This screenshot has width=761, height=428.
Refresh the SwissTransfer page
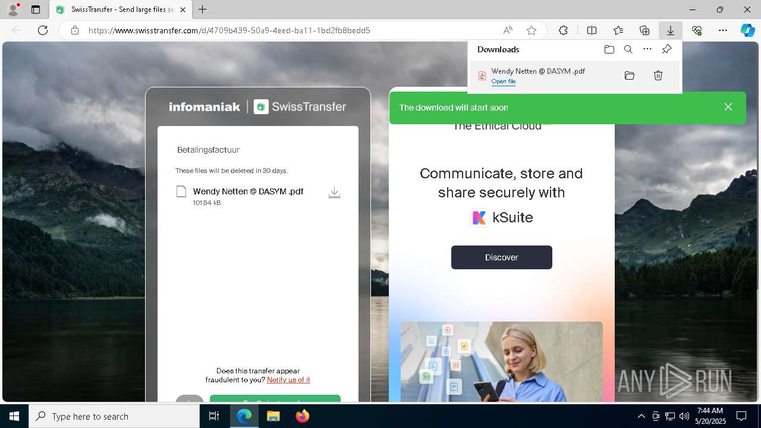pos(43,30)
